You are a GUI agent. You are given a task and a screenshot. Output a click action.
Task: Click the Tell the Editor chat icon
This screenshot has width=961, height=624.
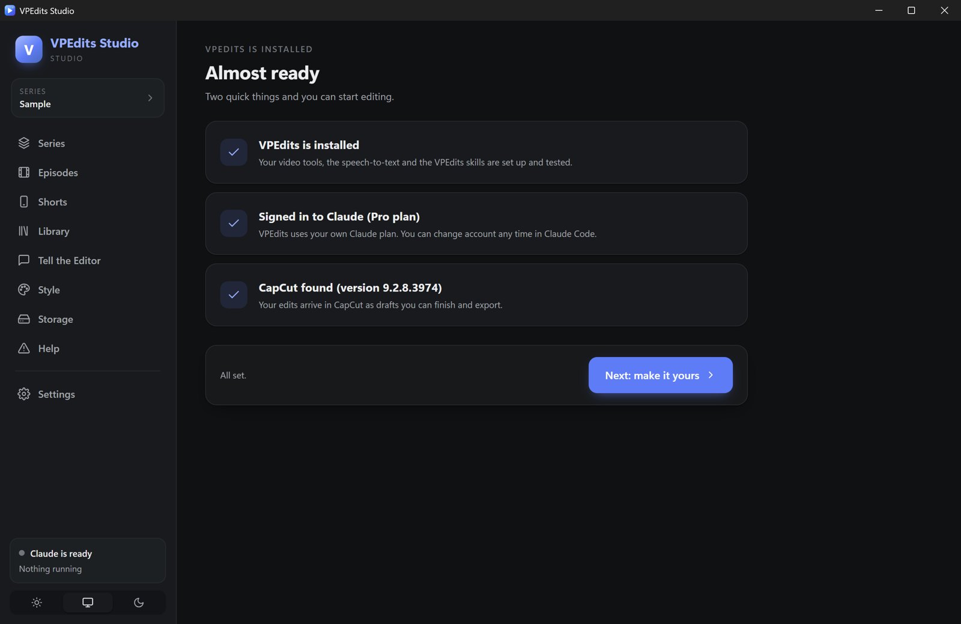(24, 260)
